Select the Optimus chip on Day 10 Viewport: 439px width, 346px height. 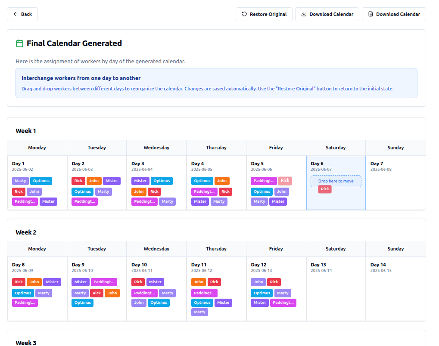(159, 303)
